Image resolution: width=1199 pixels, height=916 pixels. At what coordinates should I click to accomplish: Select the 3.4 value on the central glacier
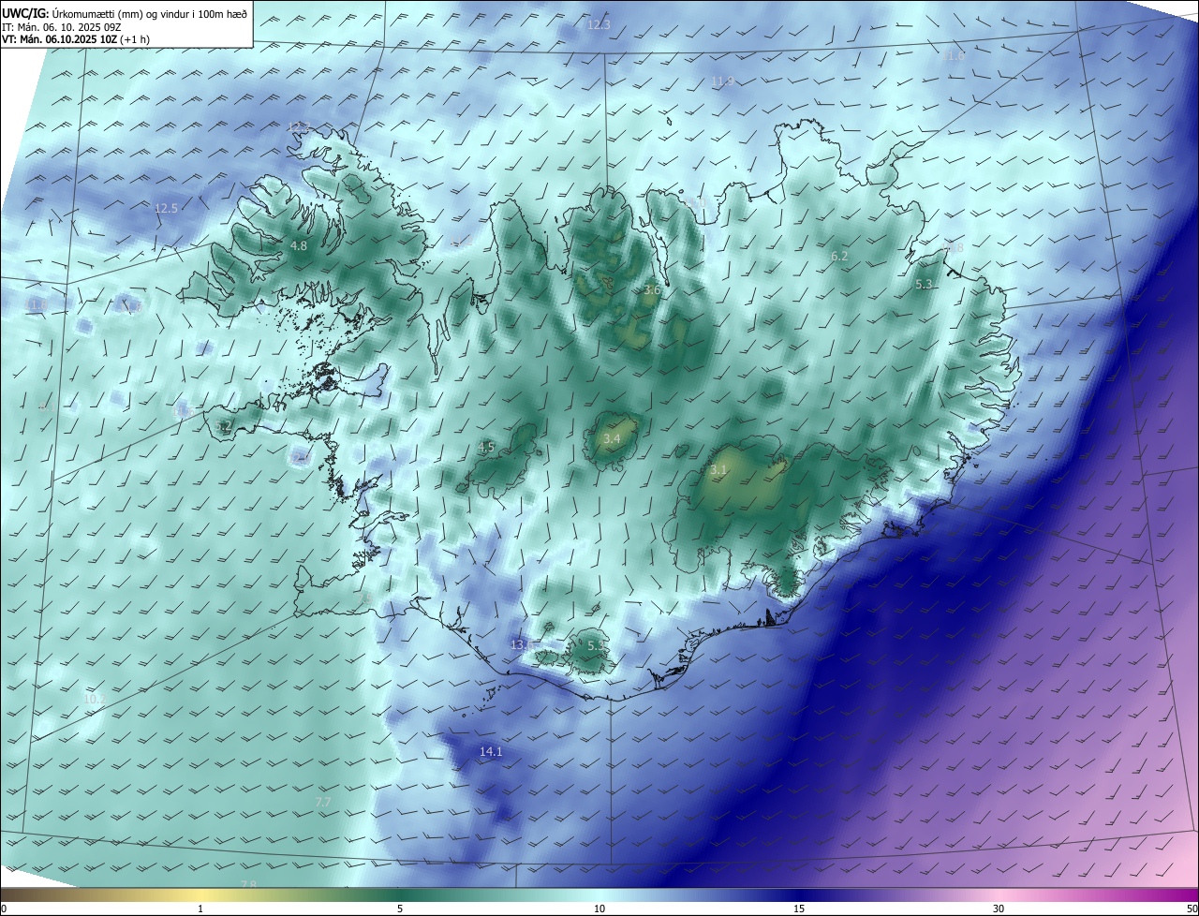pyautogui.click(x=612, y=439)
